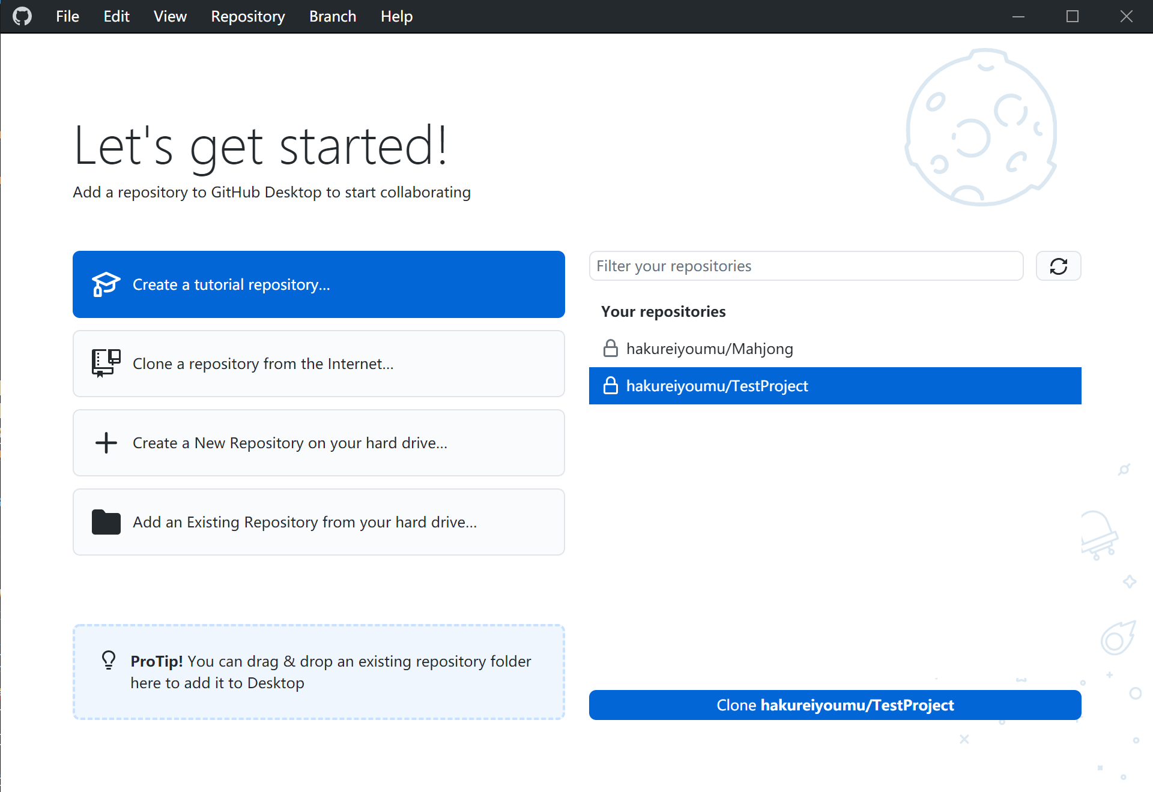Open the Edit menu
This screenshot has width=1153, height=792.
coord(117,16)
